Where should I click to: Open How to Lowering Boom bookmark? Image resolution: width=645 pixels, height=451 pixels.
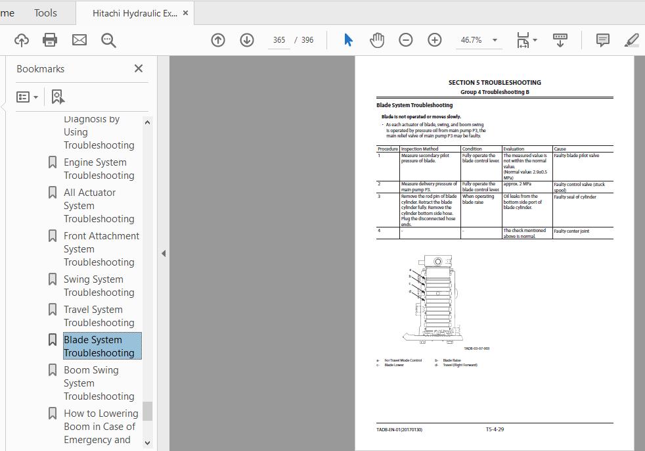tap(101, 426)
